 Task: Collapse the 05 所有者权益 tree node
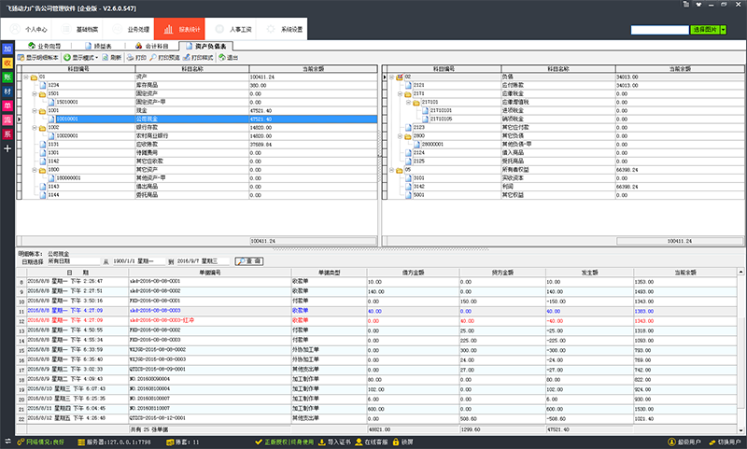pos(390,170)
